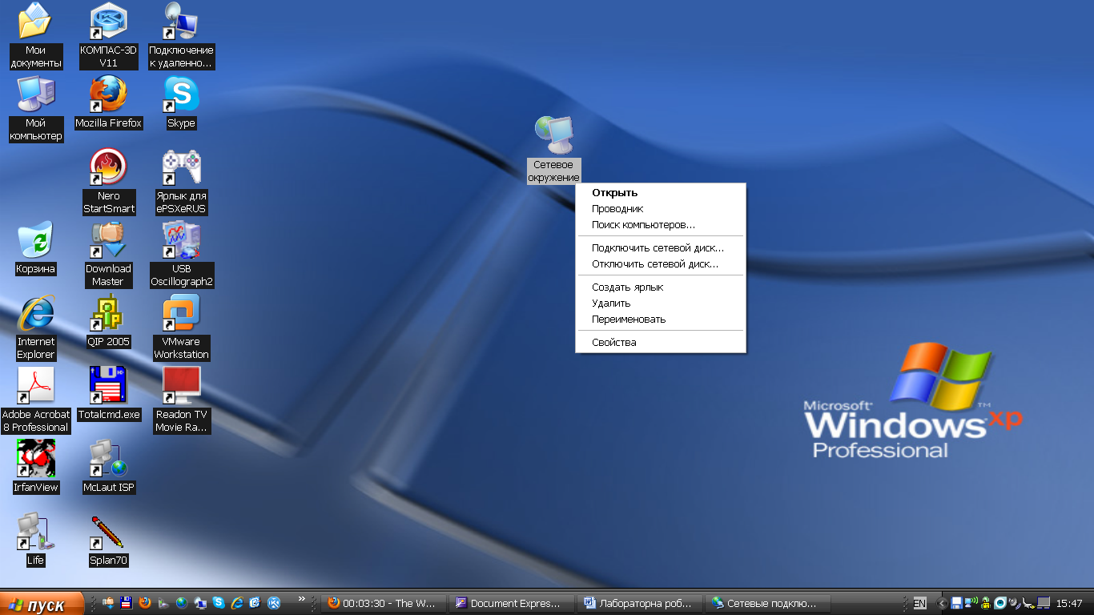
Task: Select the Сетевое окружение desktop icon
Action: point(553,149)
